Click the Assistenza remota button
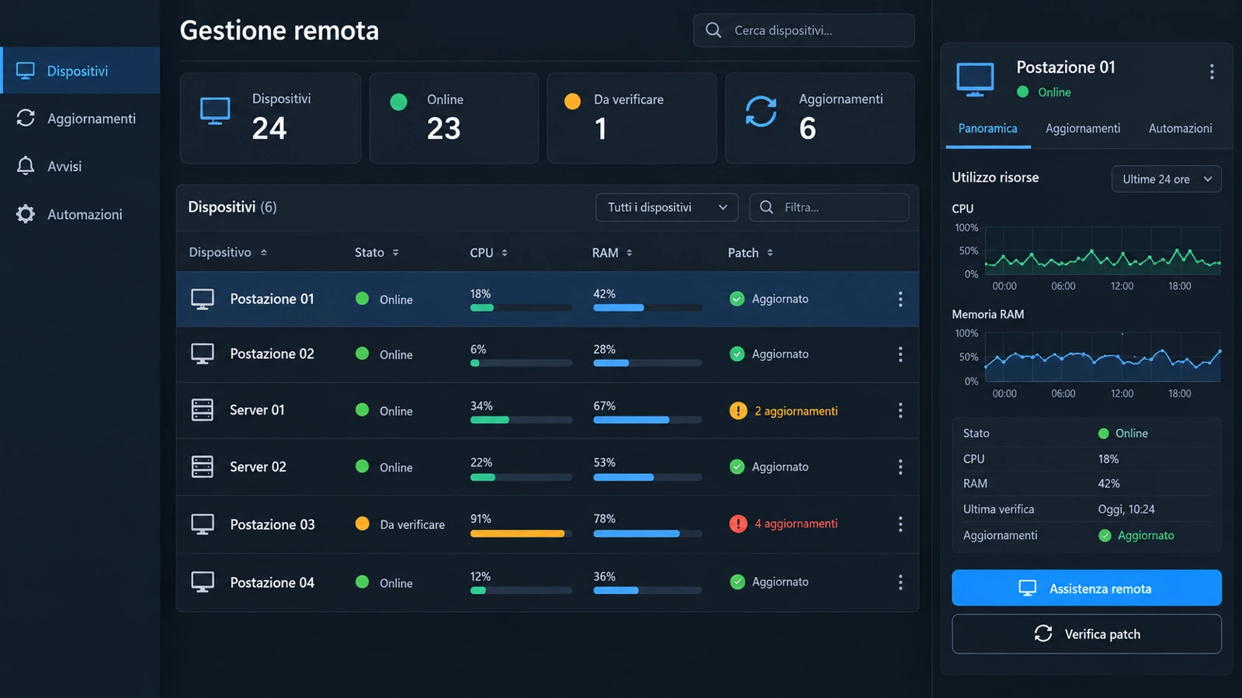Screen dimensions: 1242x698 1087,588
